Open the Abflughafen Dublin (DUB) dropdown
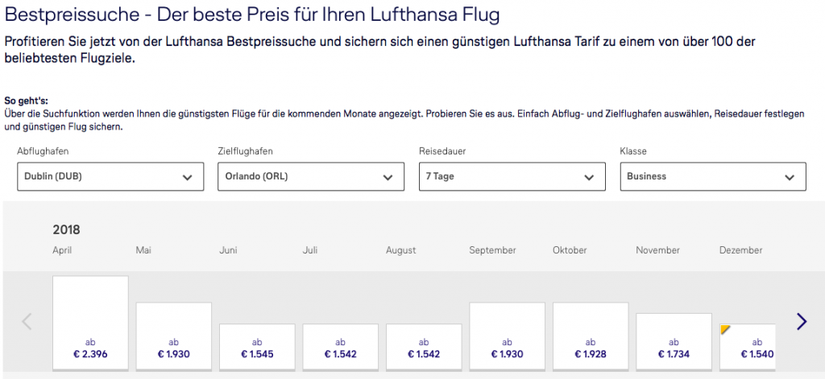Viewport: 825px width, 379px height. tap(110, 177)
